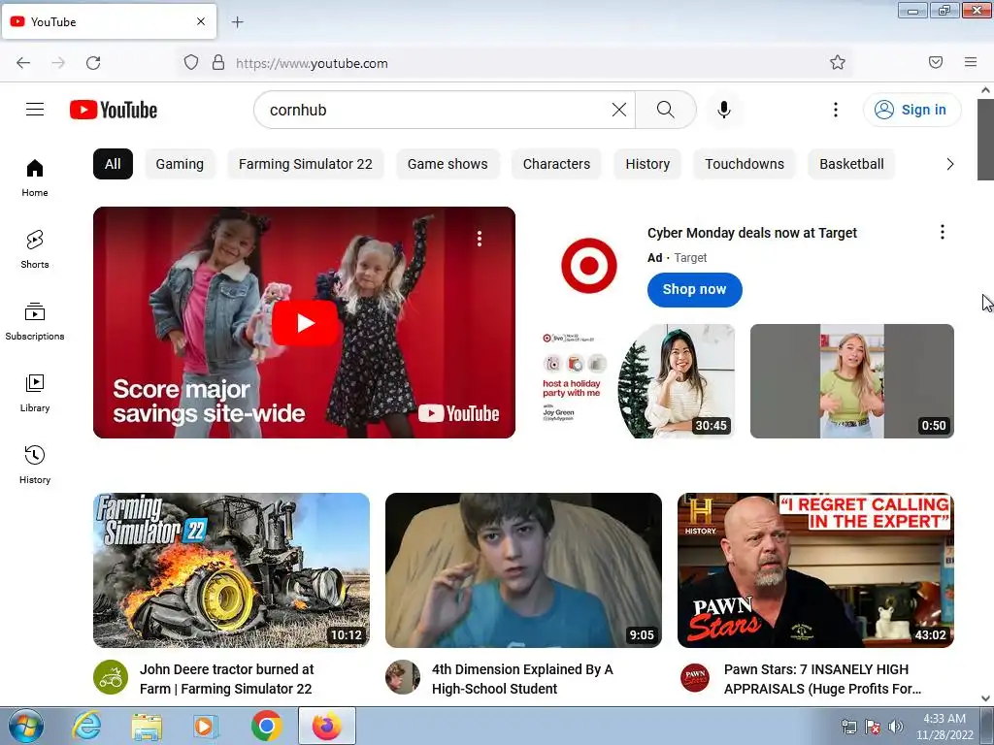Close the YouTube tab

point(201,21)
